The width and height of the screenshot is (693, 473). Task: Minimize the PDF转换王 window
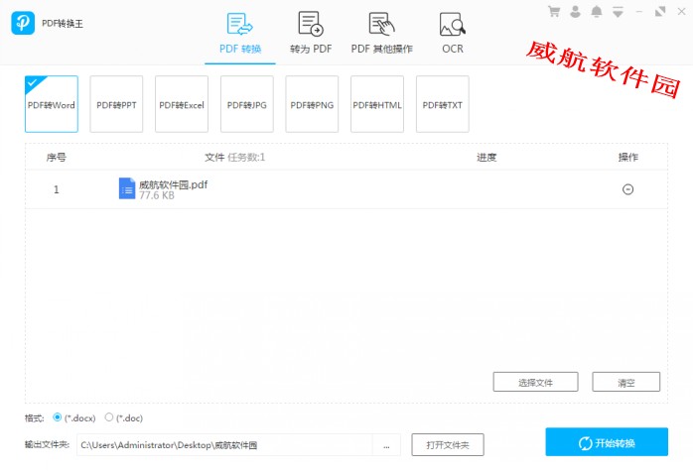638,12
